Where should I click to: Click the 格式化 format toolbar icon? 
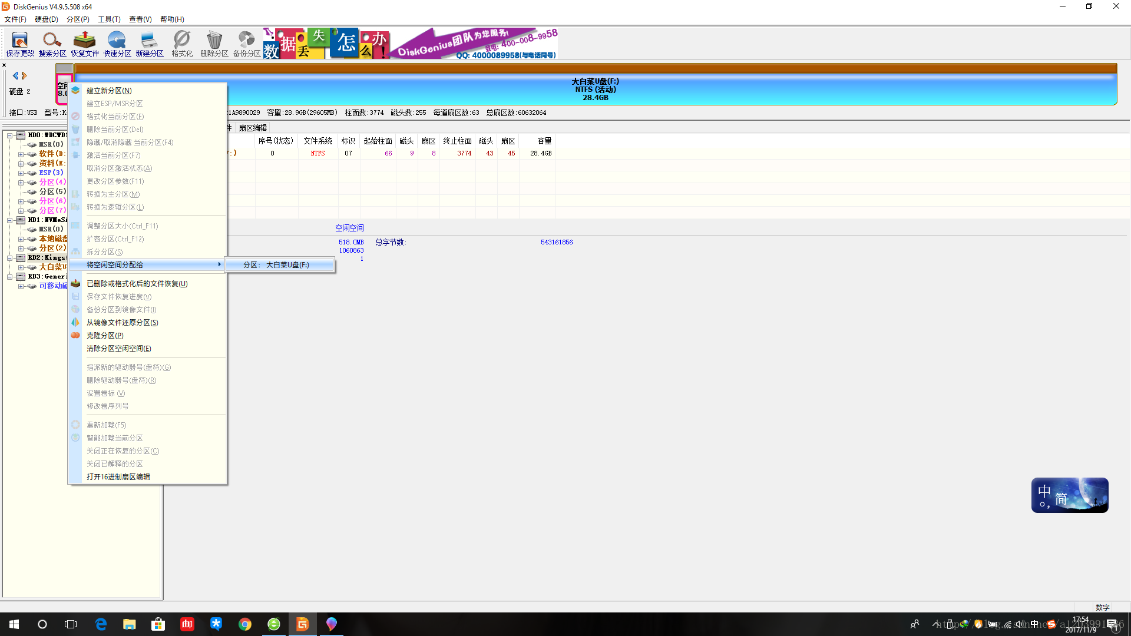tap(182, 44)
